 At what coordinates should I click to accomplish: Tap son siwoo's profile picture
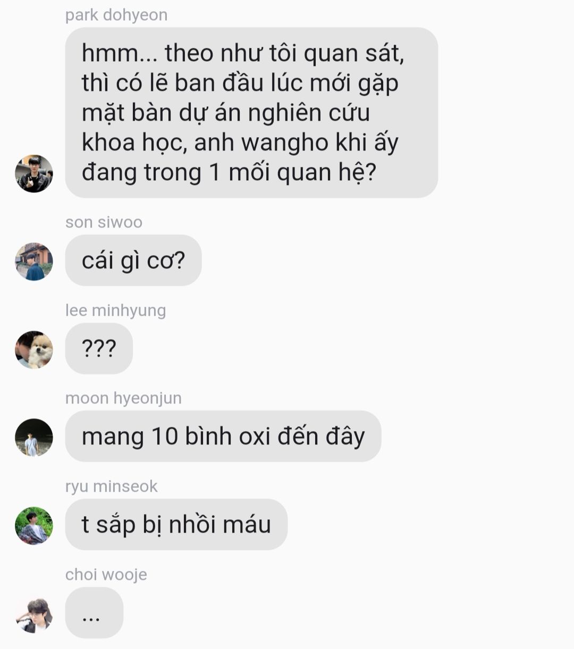(34, 262)
